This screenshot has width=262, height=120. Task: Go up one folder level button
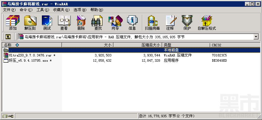click(x=8, y=37)
